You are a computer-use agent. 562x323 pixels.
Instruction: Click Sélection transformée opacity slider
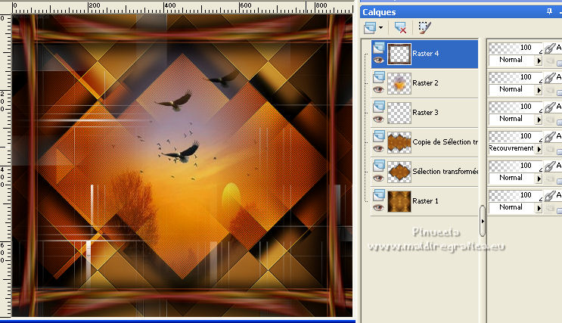pyautogui.click(x=515, y=166)
